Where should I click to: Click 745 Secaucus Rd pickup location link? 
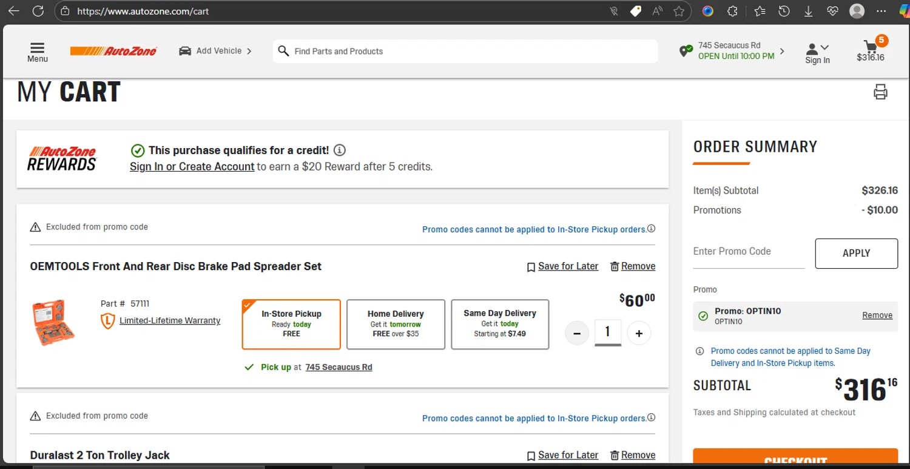click(339, 367)
